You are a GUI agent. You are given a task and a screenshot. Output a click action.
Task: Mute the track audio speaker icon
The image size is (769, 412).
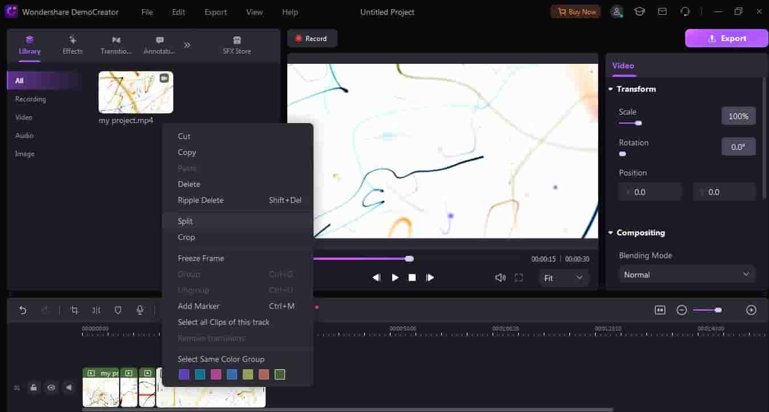(69, 387)
